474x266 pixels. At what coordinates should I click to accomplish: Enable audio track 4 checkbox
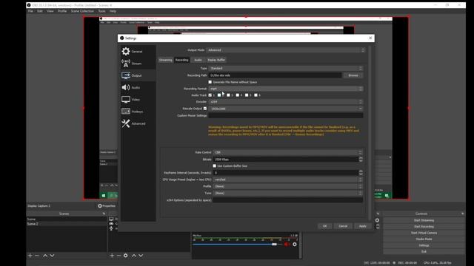coord(238,95)
